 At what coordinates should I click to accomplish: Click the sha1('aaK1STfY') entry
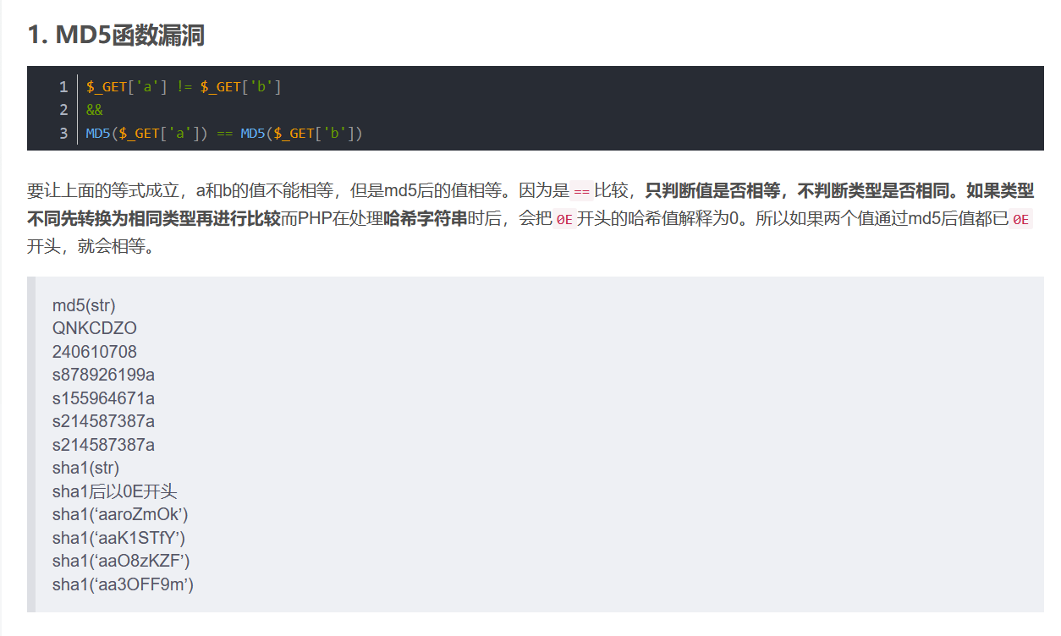118,538
